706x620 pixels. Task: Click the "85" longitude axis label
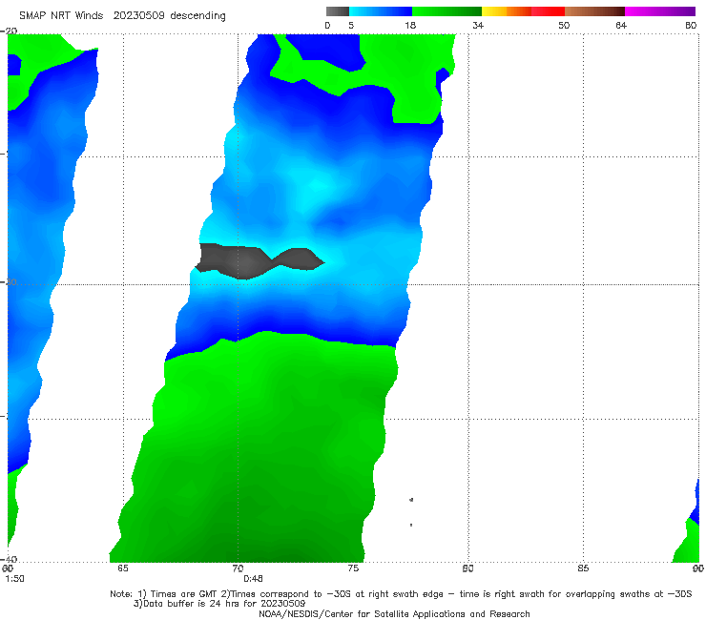coord(583,568)
